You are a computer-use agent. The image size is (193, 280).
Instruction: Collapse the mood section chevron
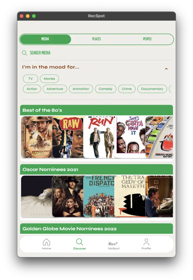(166, 69)
